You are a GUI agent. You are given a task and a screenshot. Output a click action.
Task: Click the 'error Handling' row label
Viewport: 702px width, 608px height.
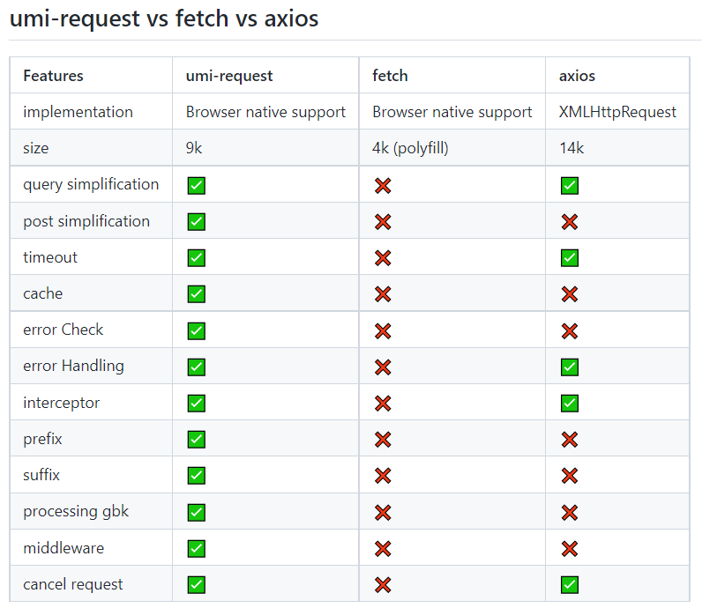pos(73,366)
